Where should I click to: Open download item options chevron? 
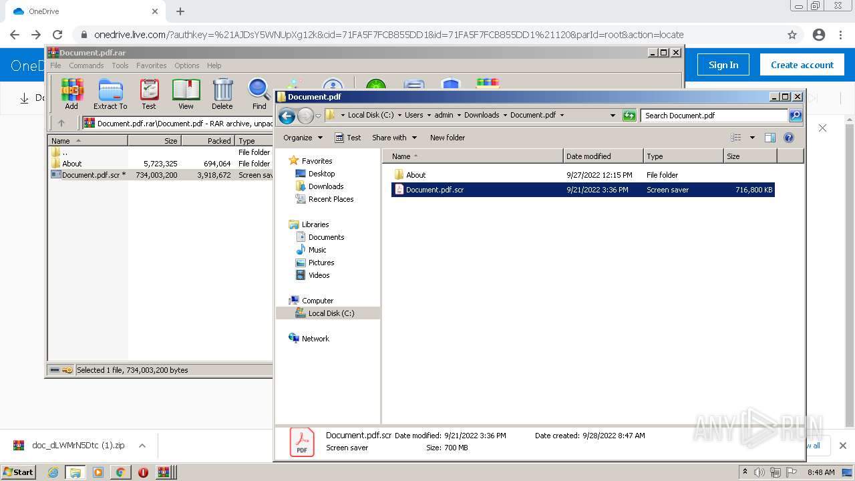(142, 446)
